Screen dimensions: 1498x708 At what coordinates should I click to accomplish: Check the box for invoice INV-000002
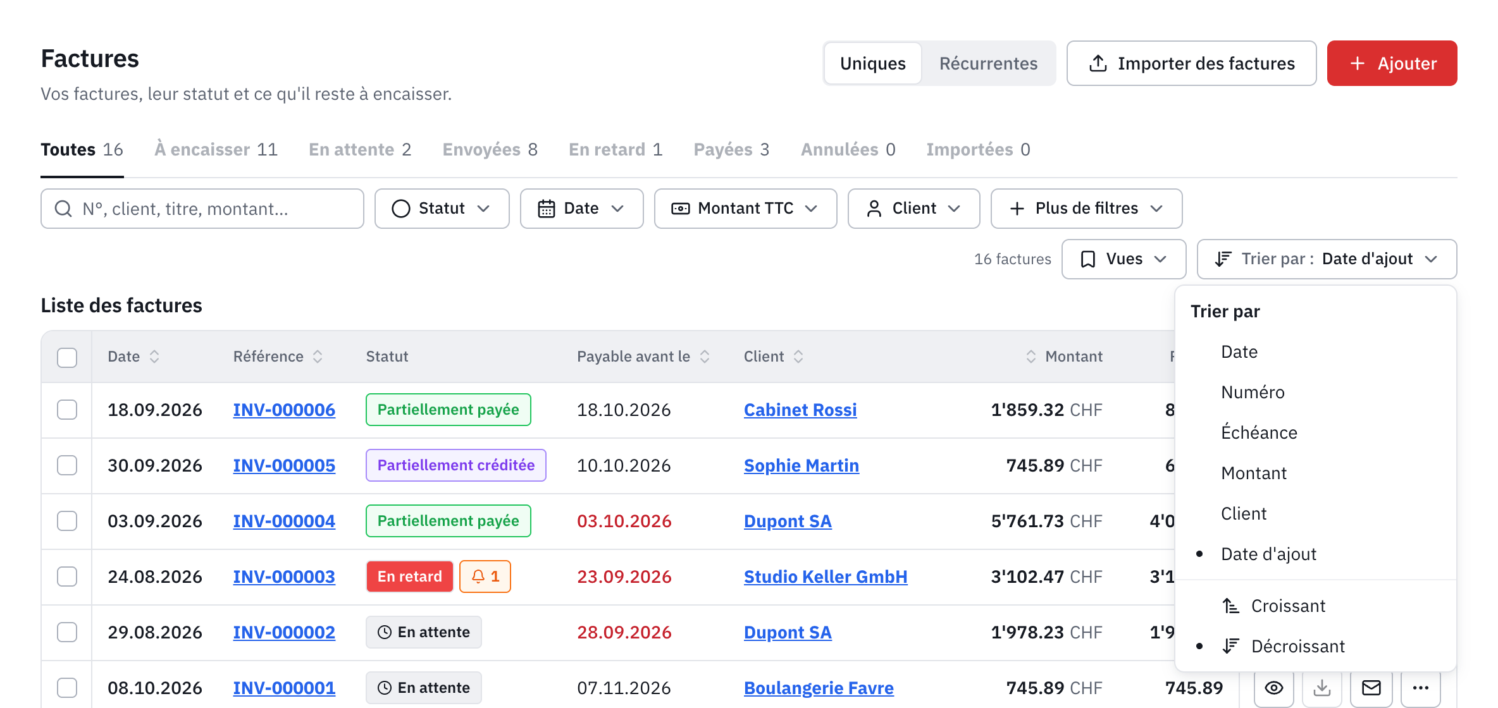[x=67, y=632]
